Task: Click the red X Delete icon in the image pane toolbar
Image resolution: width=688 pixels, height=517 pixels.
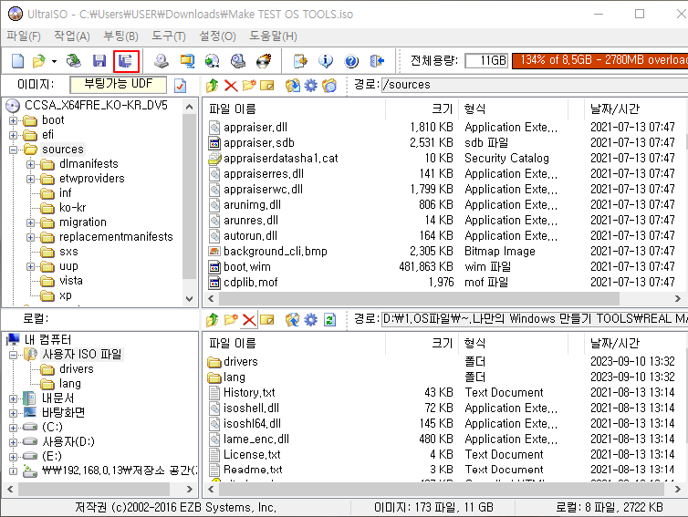Action: pos(231,85)
